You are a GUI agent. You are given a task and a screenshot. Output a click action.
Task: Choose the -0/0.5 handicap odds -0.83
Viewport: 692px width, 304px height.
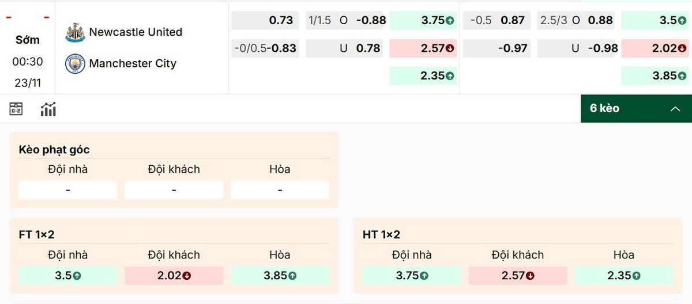click(265, 48)
